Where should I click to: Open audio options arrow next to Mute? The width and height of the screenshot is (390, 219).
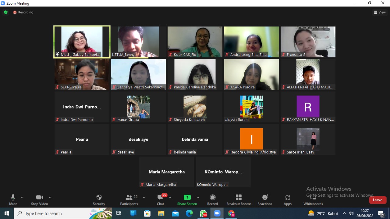(x=22, y=197)
